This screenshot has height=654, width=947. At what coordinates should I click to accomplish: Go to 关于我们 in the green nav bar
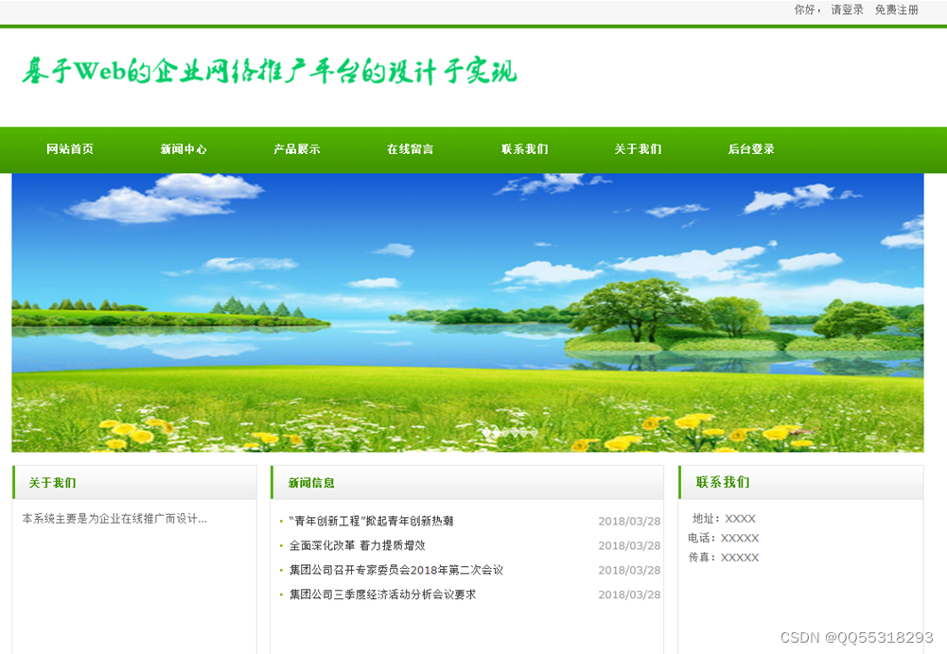click(638, 149)
